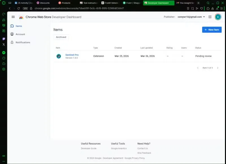Click the Sentinel Pro extension icon thumbnail

[59, 56]
